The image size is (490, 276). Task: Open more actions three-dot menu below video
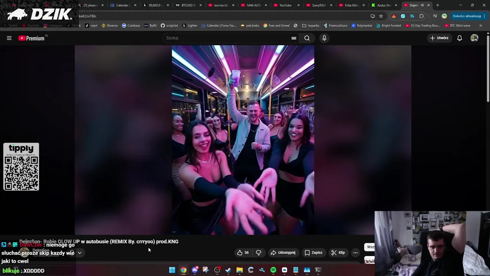[355, 253]
